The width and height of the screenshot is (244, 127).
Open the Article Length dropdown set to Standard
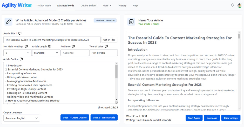click(x=46, y=53)
